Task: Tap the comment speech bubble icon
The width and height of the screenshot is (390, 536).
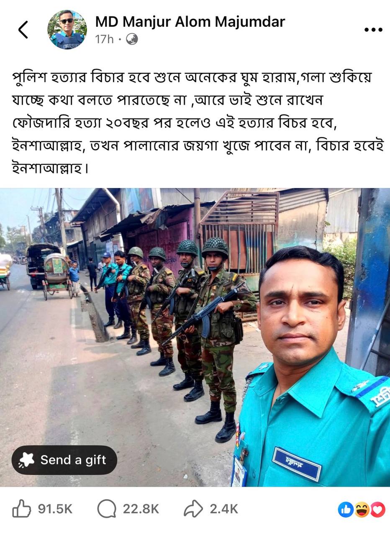Action: (107, 509)
